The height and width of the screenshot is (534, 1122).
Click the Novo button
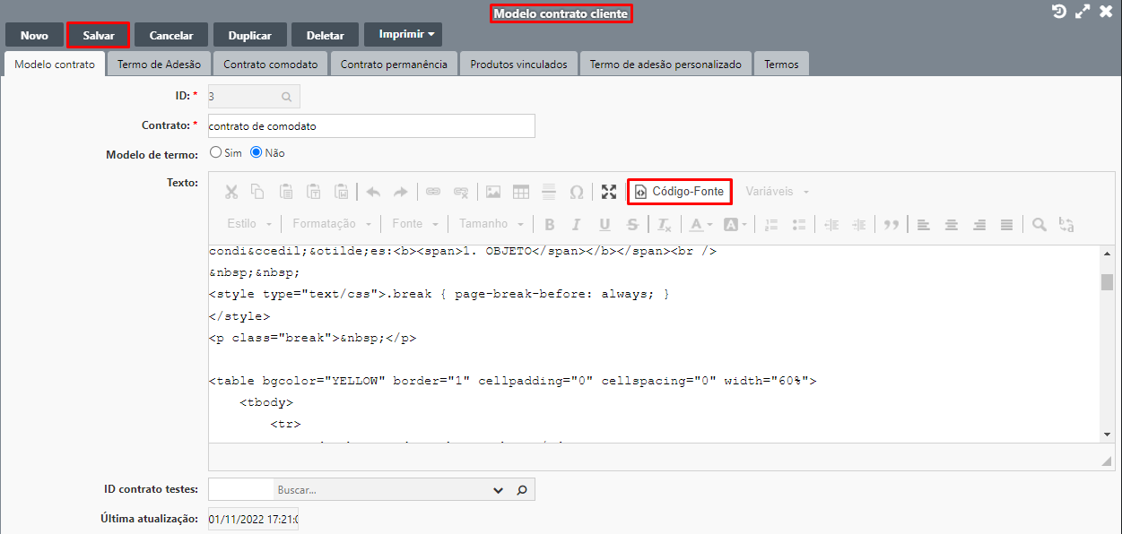pyautogui.click(x=34, y=35)
